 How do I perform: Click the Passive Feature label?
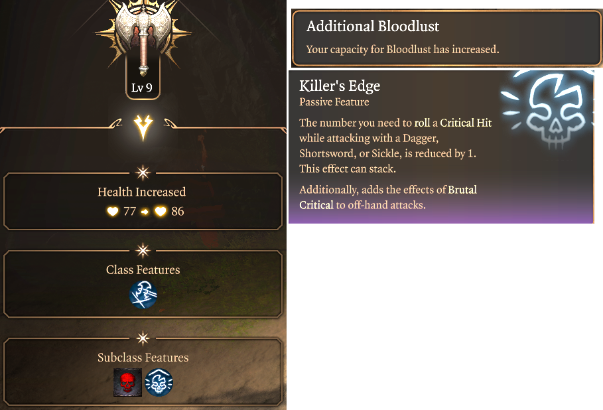(x=334, y=102)
